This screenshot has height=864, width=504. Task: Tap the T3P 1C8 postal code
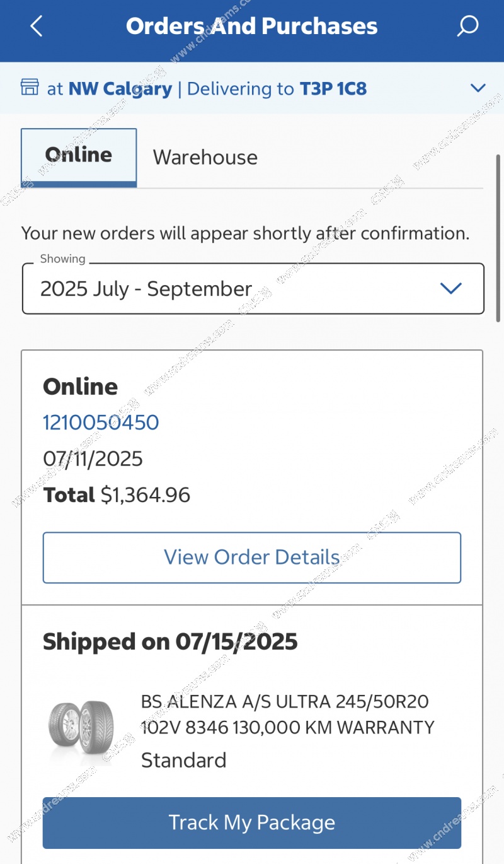tap(333, 89)
